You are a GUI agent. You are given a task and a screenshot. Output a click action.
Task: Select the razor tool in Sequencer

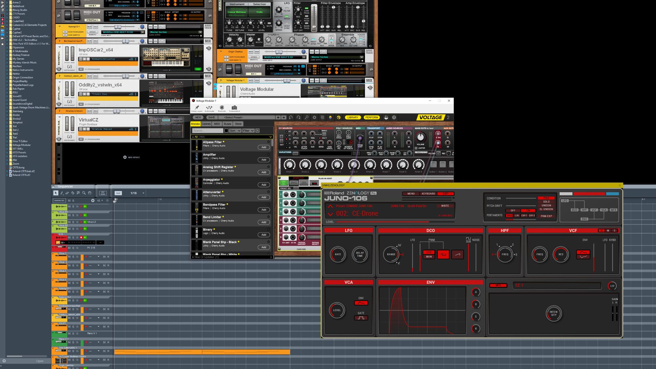[73, 193]
